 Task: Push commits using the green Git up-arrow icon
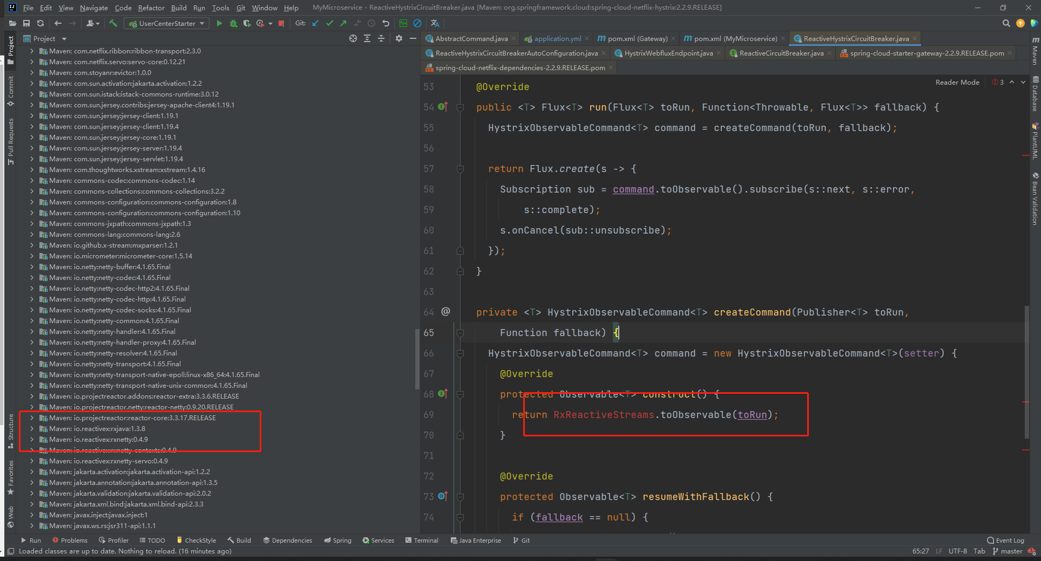343,23
